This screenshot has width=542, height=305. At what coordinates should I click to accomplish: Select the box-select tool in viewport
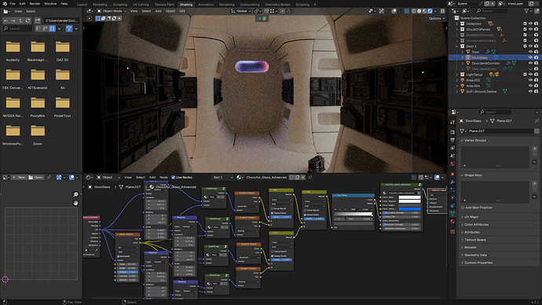[98, 18]
